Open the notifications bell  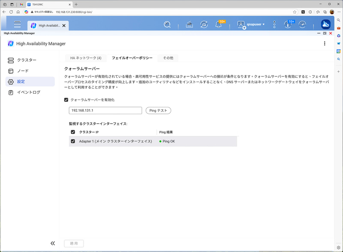point(218,24)
